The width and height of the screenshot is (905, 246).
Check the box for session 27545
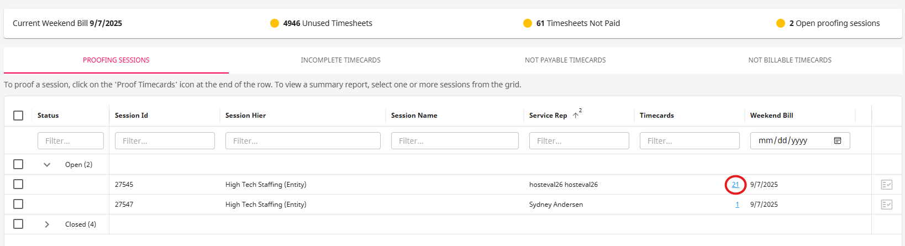coord(18,185)
